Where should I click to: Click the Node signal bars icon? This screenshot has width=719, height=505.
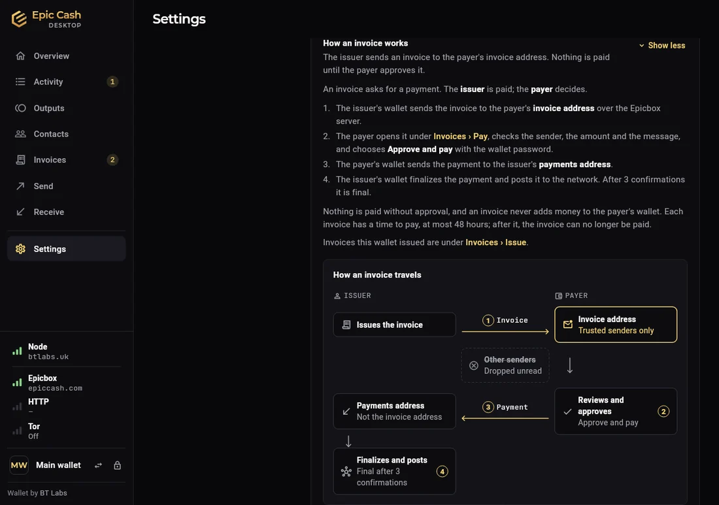[17, 351]
